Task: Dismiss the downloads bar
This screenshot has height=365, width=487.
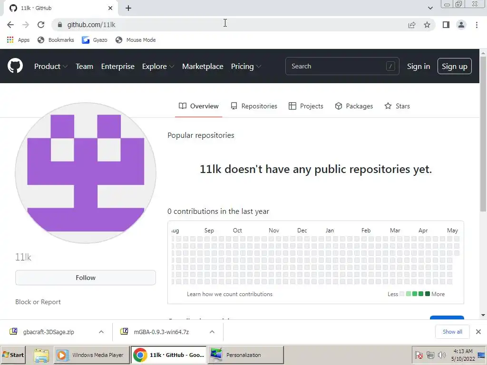Action: coord(478,332)
